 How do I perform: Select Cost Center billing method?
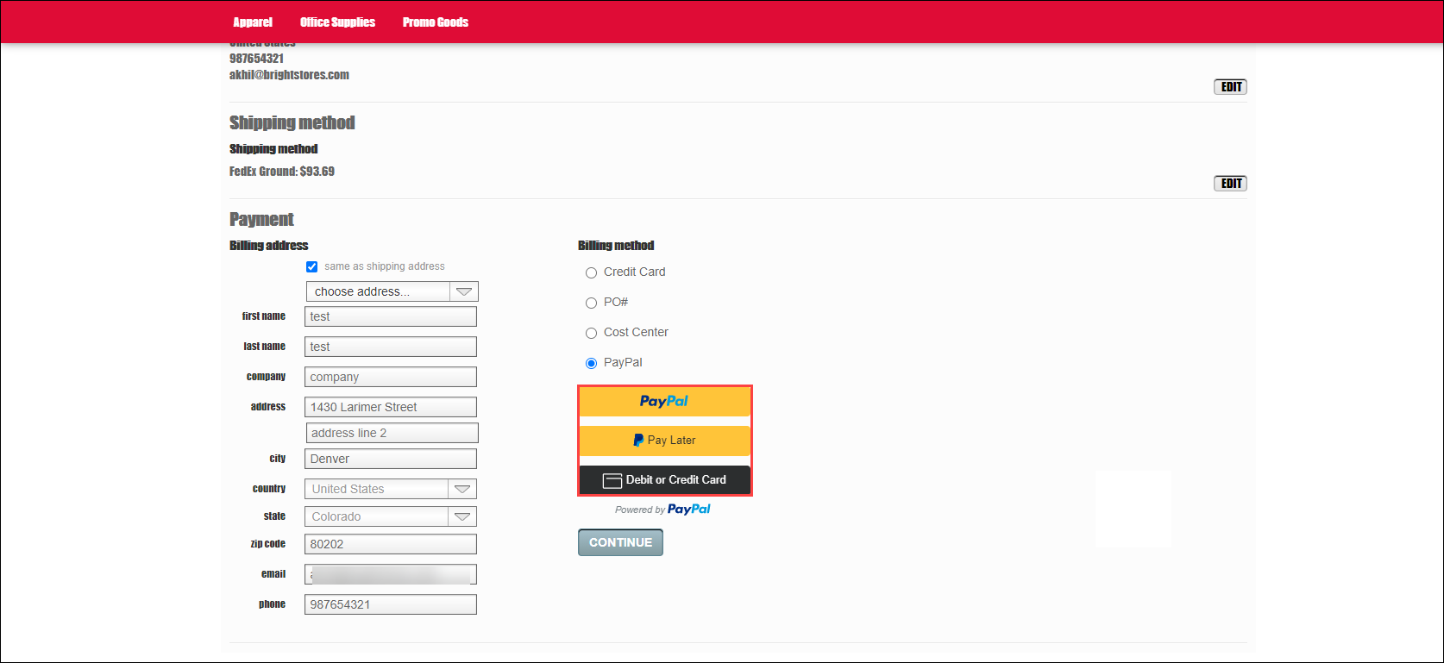(592, 334)
